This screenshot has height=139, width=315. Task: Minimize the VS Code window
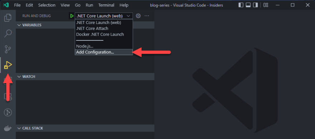(277, 5)
